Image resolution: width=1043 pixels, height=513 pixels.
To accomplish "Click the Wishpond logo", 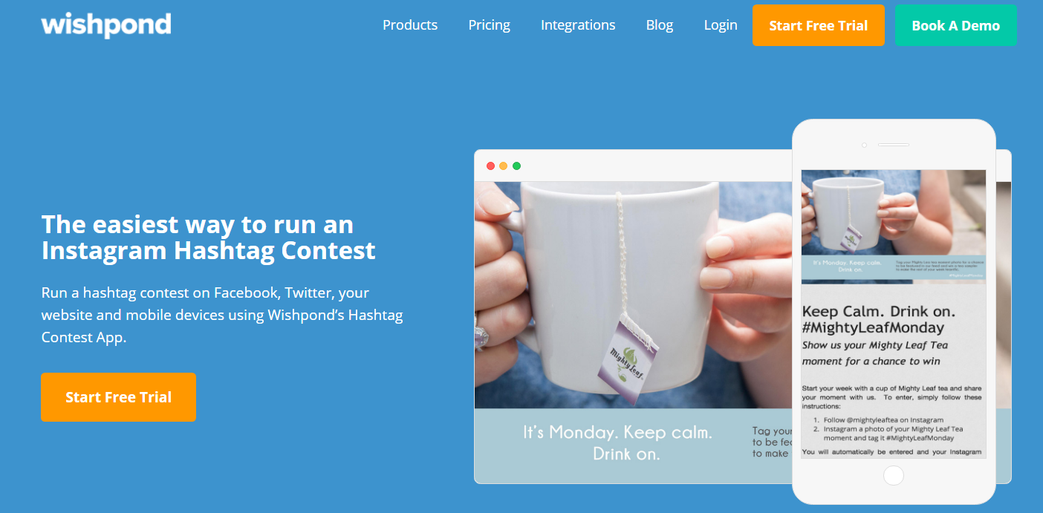I will coord(106,25).
